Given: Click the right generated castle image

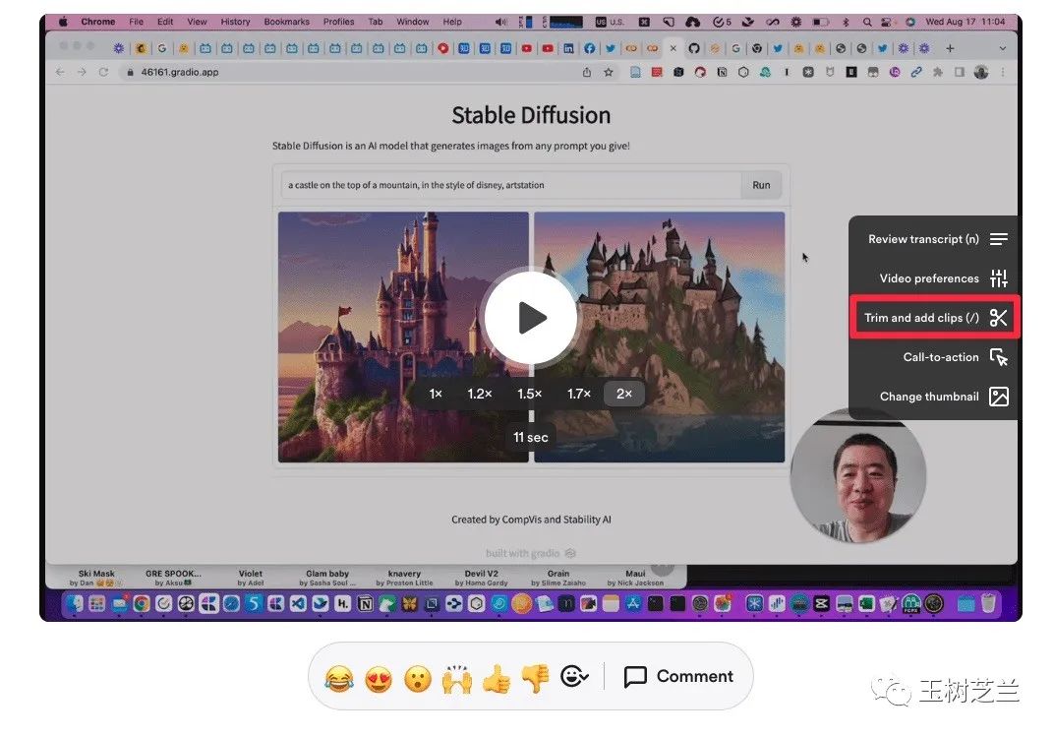Looking at the screenshot, I should coord(660,337).
